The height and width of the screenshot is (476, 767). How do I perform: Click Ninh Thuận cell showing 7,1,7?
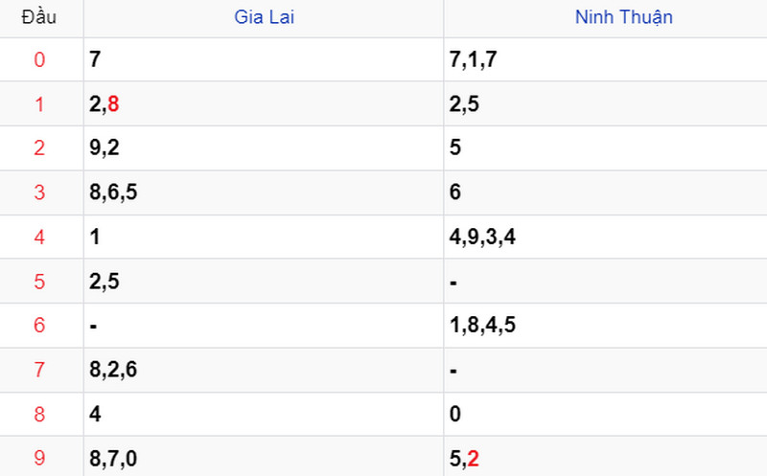[x=606, y=59]
